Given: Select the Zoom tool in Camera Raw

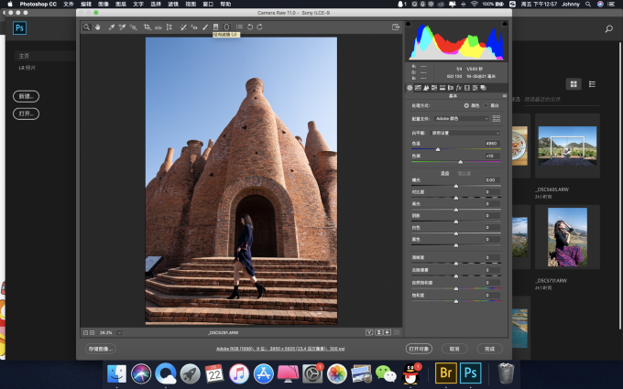Looking at the screenshot, I should (87, 27).
